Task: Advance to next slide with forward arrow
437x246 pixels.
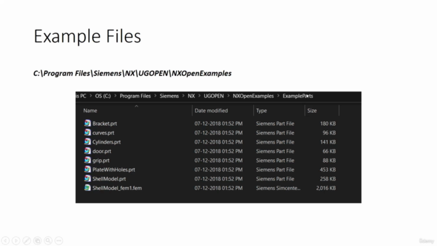Action: (x=16, y=241)
